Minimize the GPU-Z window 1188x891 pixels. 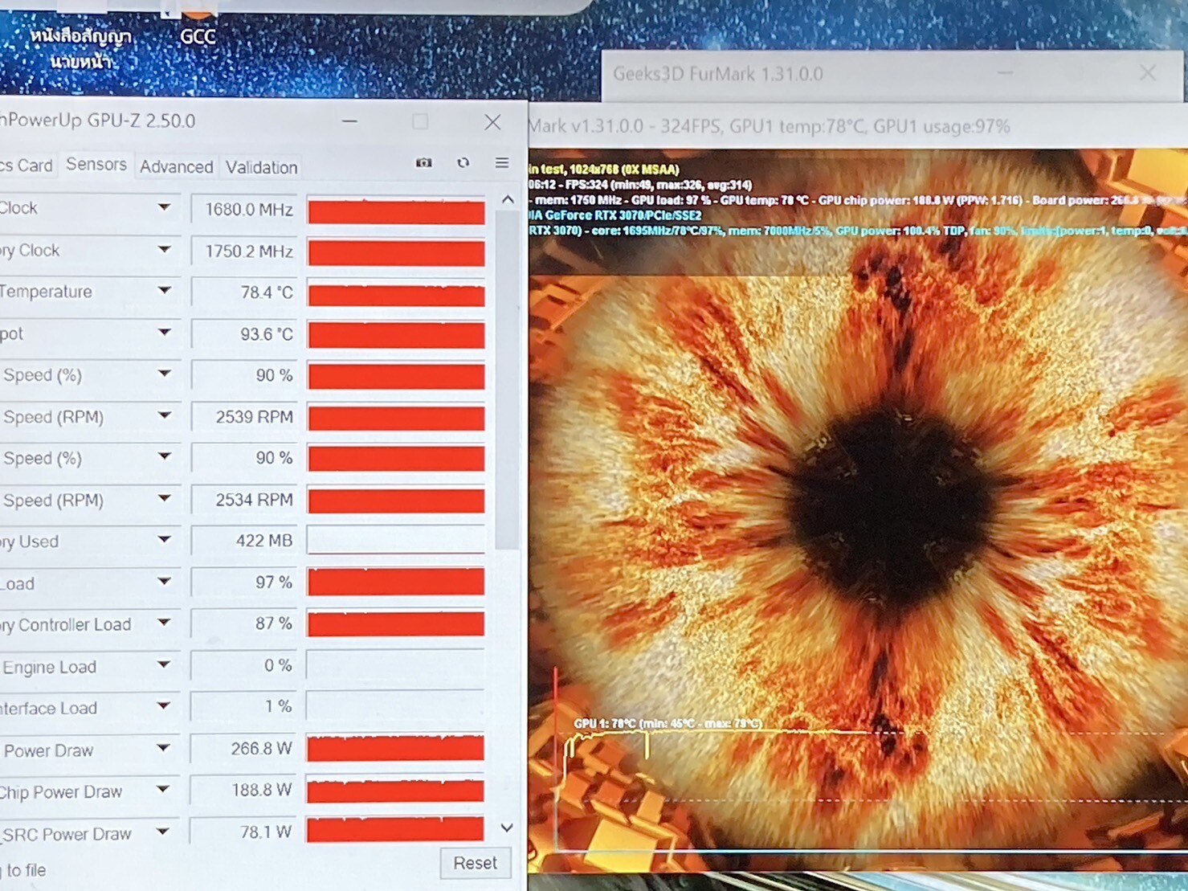pyautogui.click(x=349, y=121)
